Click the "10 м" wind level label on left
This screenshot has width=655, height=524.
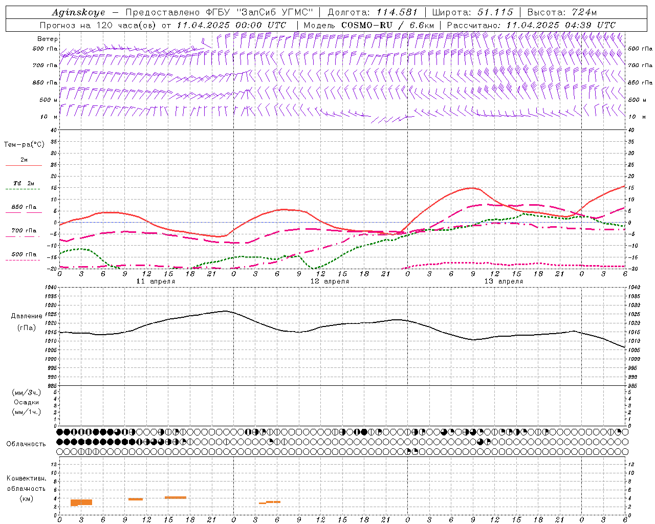coord(49,117)
